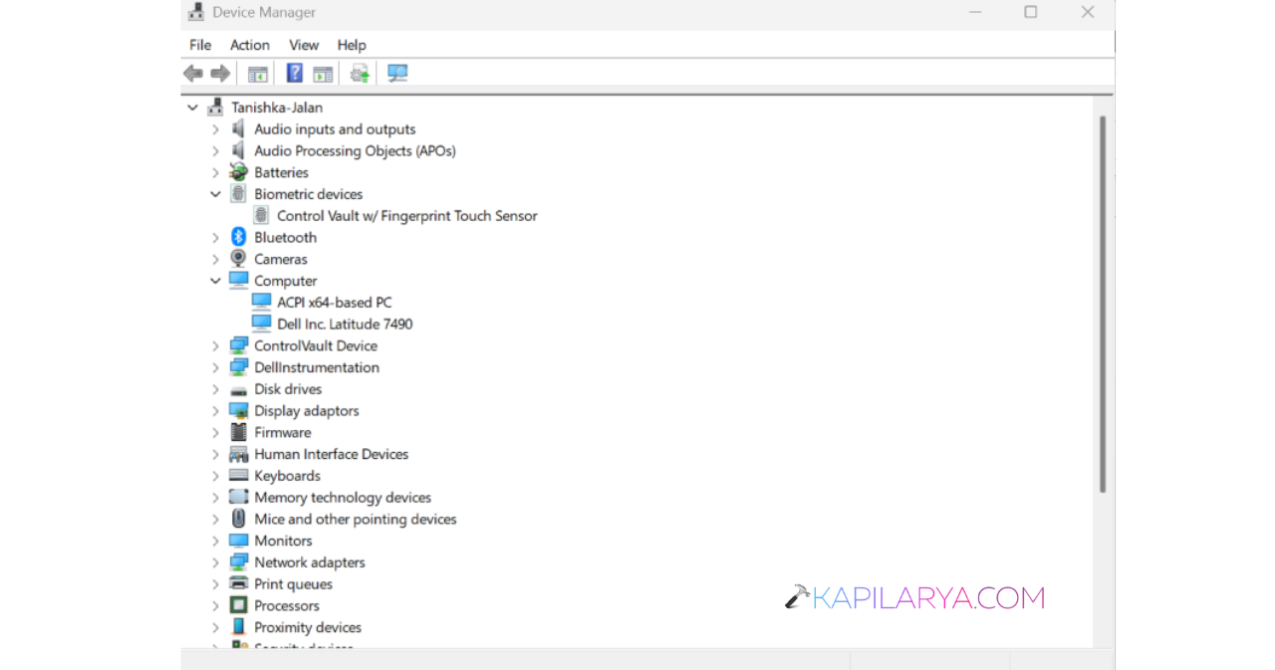
Task: Click scan for hardware changes monitor icon
Action: (397, 73)
